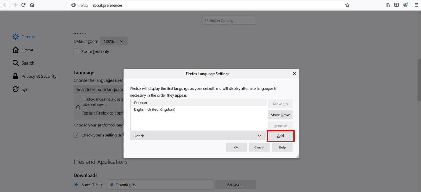Switch to the Sync settings section
This screenshot has height=192, width=421.
[26, 89]
